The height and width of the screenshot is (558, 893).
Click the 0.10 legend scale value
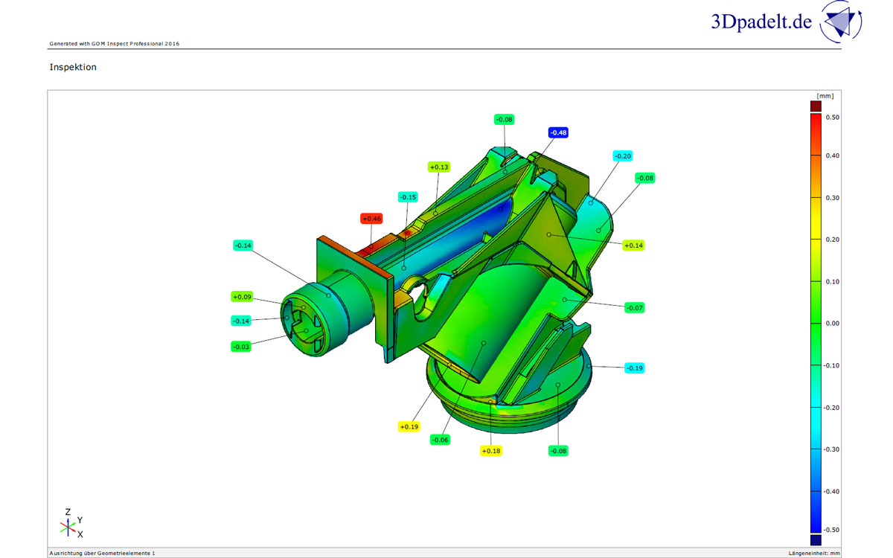[x=833, y=281]
